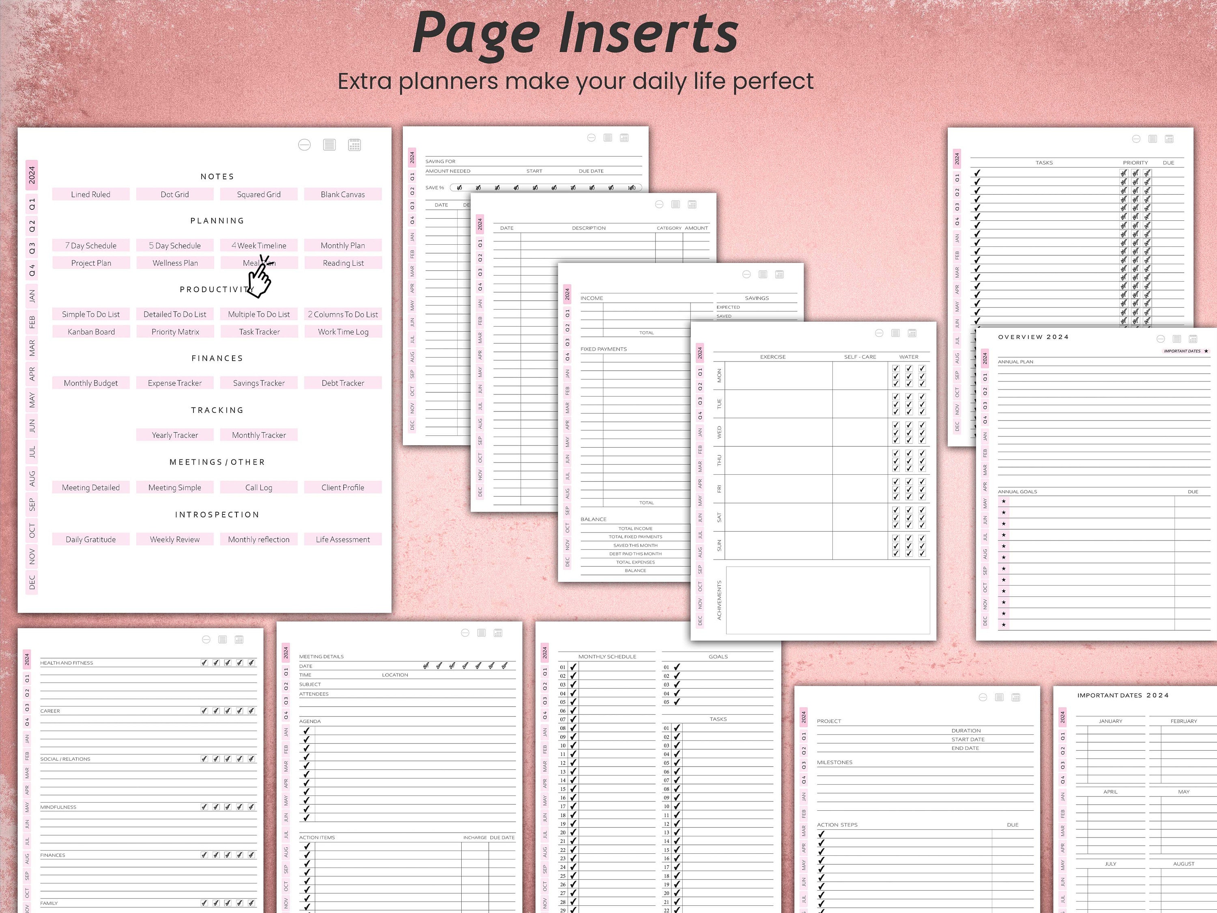The width and height of the screenshot is (1217, 913).
Task: Click the notes icon on the life areas page
Action: (x=223, y=639)
